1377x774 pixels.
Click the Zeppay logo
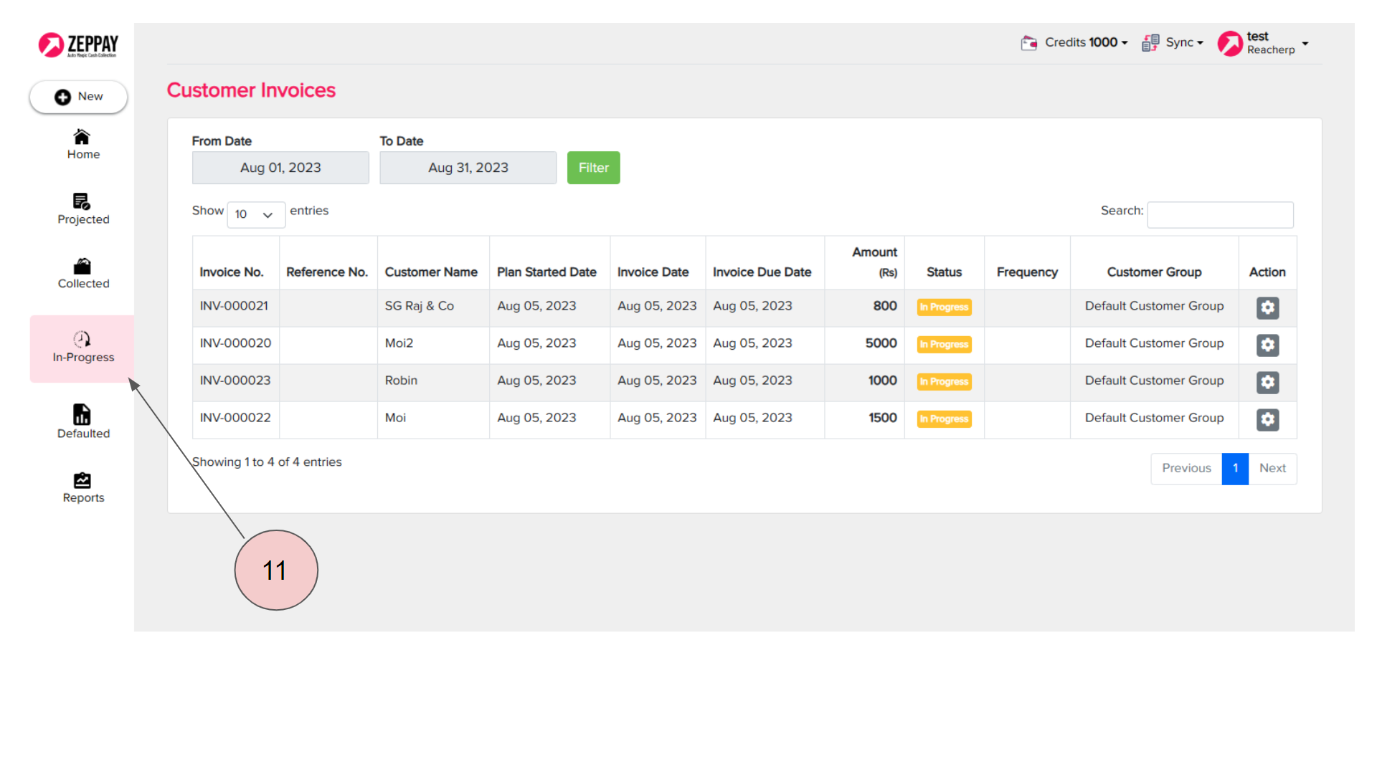pos(78,44)
